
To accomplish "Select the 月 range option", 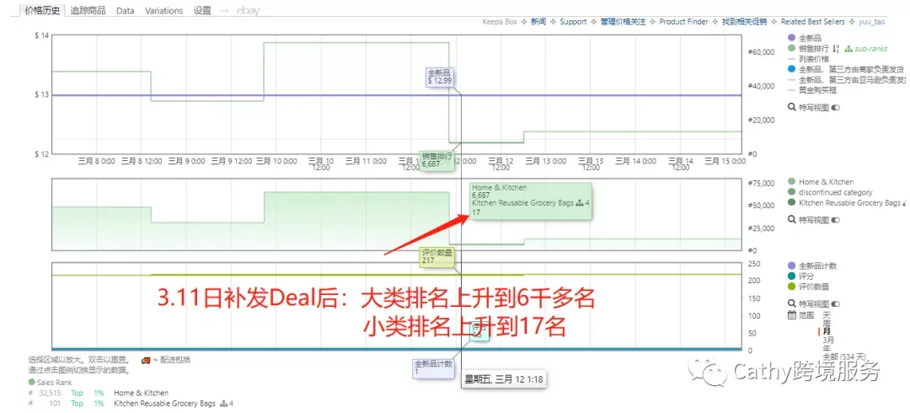I will [827, 331].
